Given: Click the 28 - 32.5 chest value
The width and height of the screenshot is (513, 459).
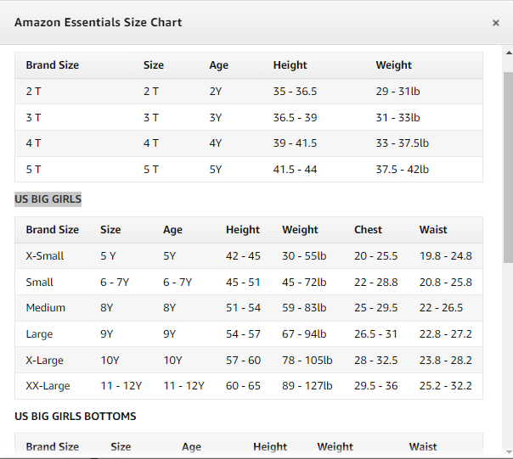Looking at the screenshot, I should [376, 361].
